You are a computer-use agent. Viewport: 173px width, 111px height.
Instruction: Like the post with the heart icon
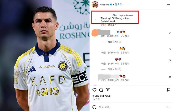tap(94, 90)
